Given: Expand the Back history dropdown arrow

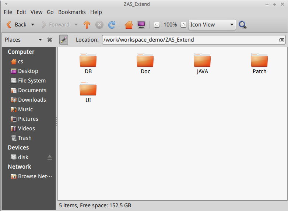Looking at the screenshot, I should [x=32, y=25].
